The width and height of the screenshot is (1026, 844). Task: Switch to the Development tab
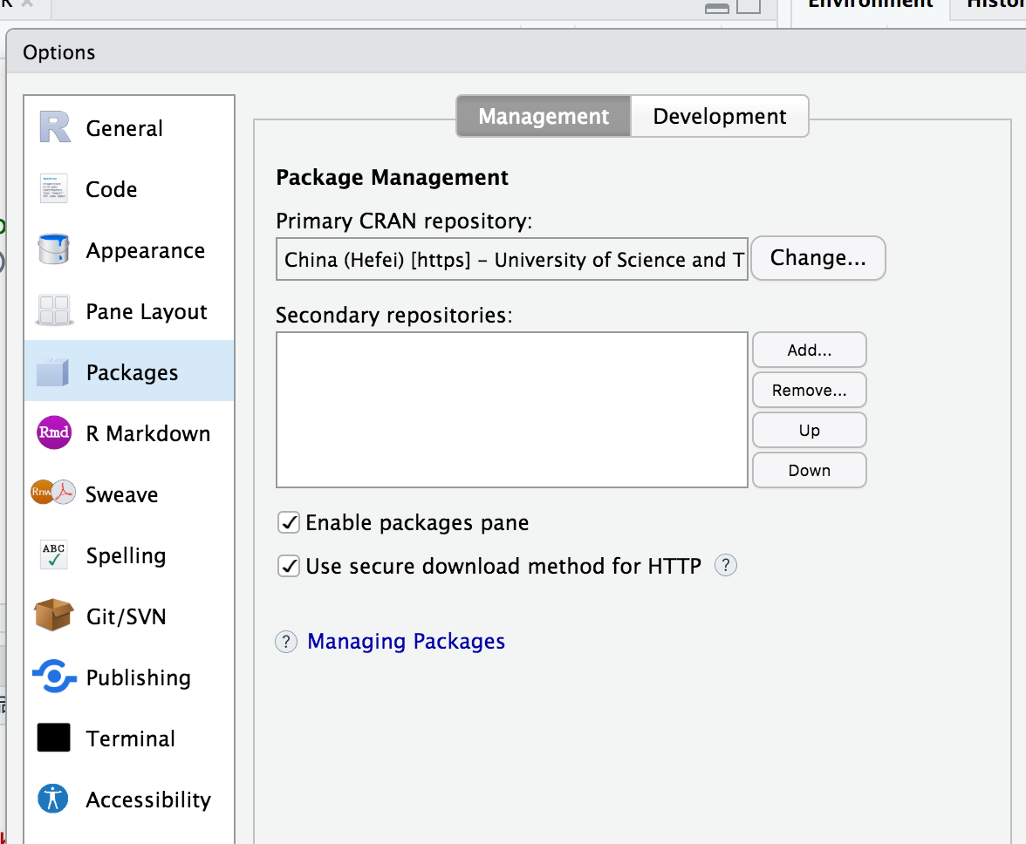719,117
